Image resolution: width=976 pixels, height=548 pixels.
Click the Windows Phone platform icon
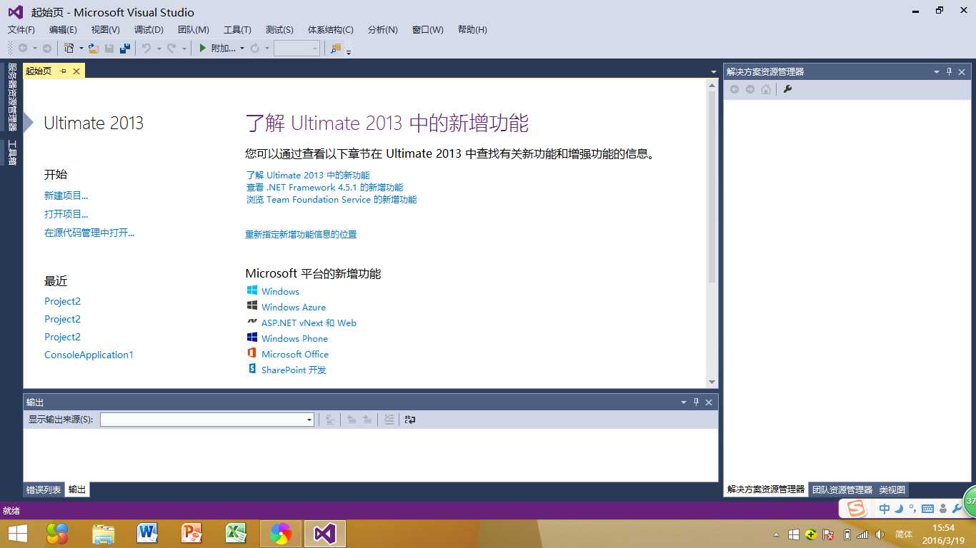point(252,338)
